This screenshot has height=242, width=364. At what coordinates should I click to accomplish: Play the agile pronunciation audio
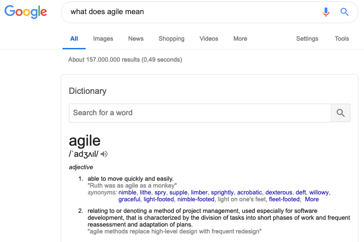(104, 154)
